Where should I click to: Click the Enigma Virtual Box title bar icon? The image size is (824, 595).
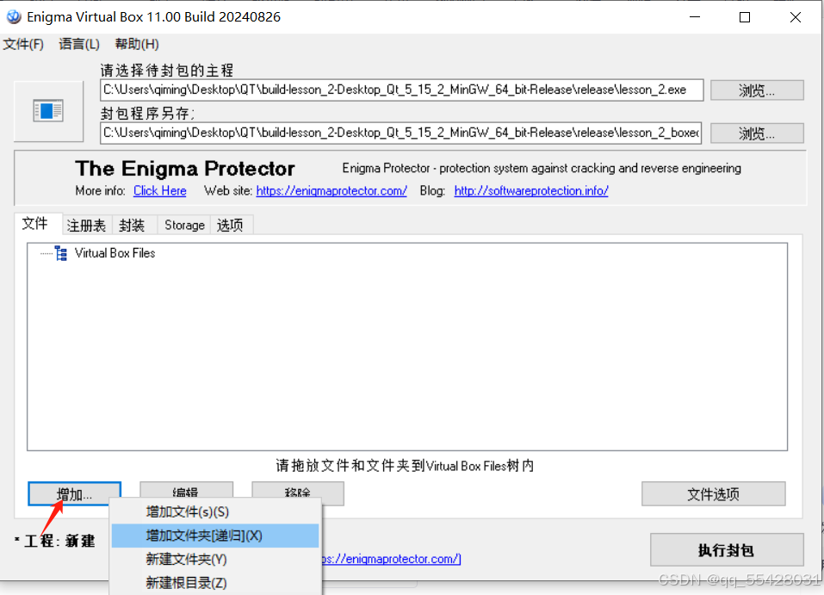pos(14,17)
